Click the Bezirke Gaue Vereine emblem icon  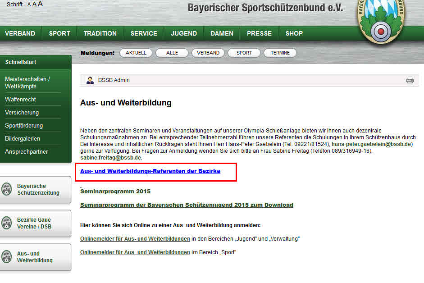tap(7, 223)
